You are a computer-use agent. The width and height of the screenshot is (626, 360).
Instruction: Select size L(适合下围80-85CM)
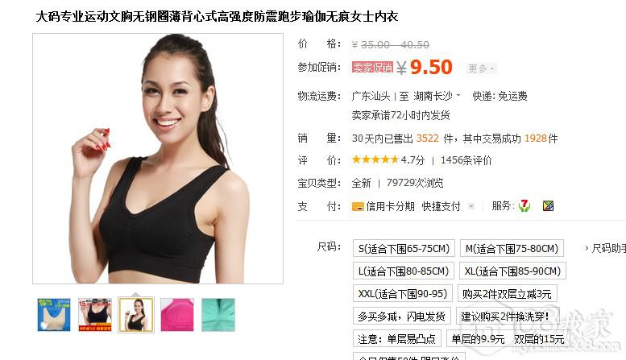click(404, 271)
